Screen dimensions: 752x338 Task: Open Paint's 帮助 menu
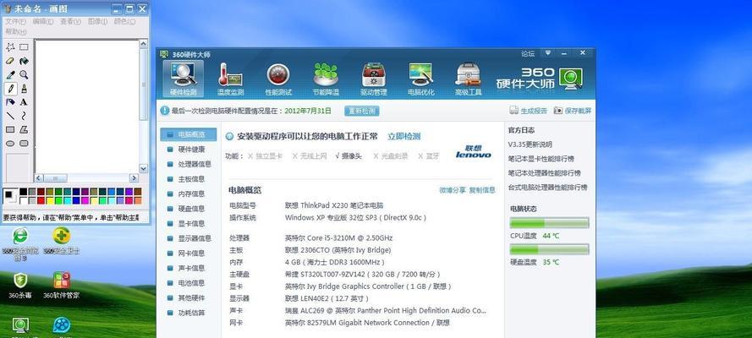coord(16,31)
